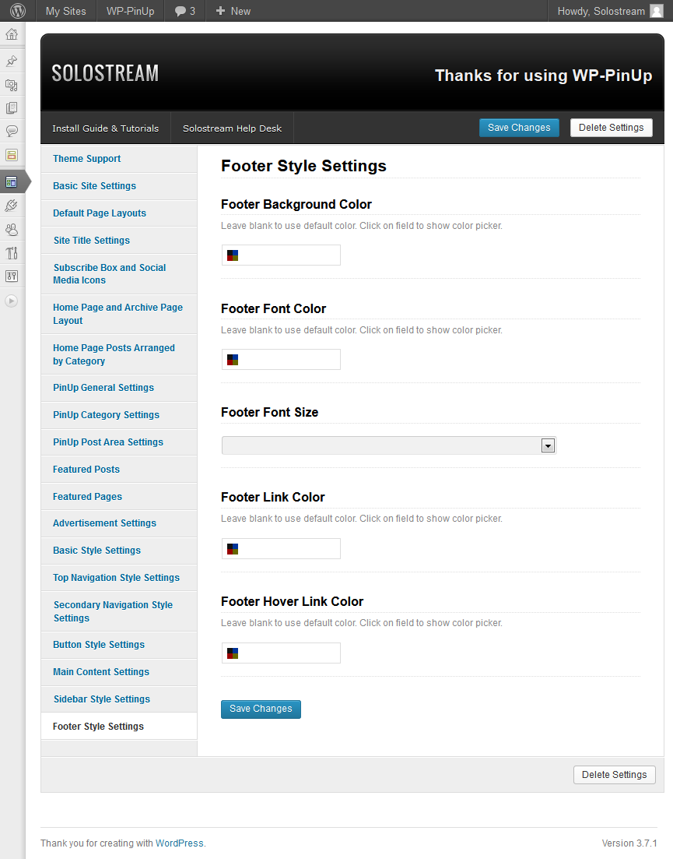Click Footer Link Color swatch
Screen dimensions: 673x859
pos(233,549)
